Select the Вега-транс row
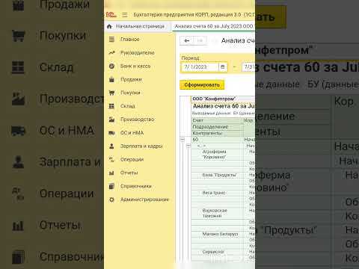The image size is (359, 269). (217, 193)
